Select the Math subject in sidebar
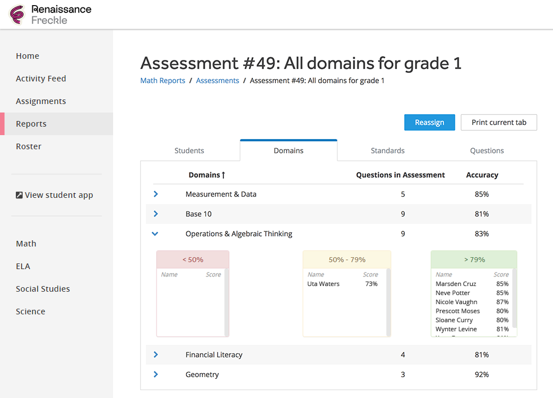Viewport: 553px width, 398px height. 26,244
